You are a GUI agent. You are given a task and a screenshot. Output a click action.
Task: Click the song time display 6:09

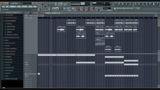58,4
